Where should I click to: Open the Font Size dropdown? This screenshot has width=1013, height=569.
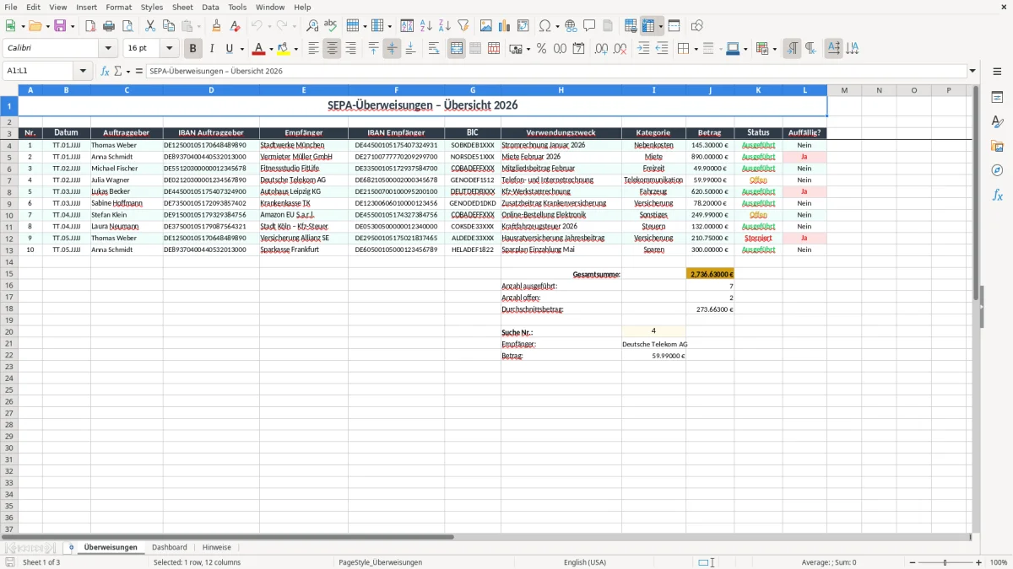169,49
